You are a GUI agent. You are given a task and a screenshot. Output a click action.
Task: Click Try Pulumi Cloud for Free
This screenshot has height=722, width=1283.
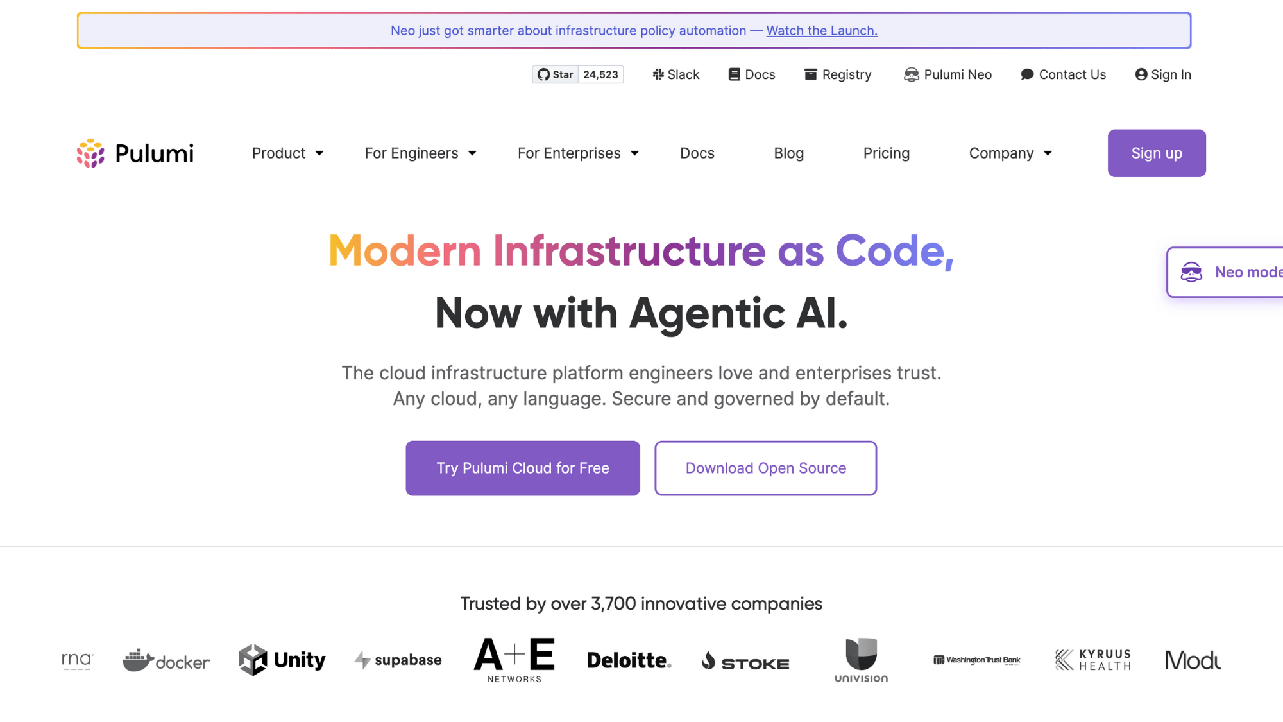point(523,468)
